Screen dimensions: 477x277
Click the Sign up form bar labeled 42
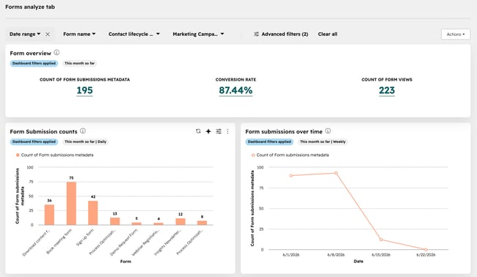pyautogui.click(x=93, y=213)
